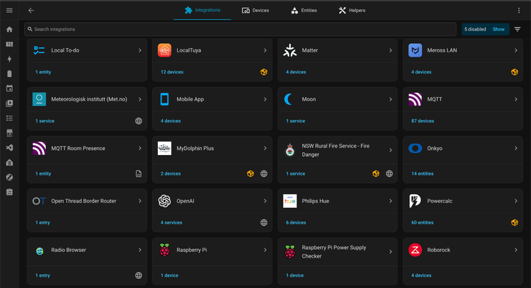Open the clipboard icon in sidebar

tap(9, 192)
